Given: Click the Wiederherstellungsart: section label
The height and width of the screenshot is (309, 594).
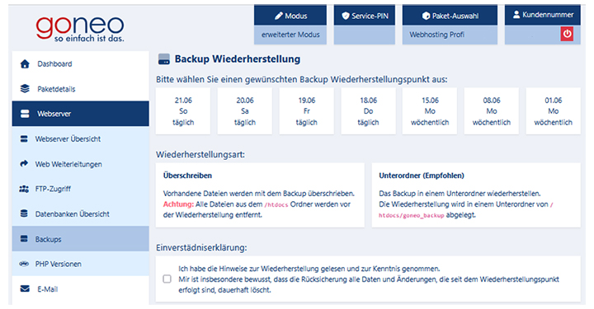Looking at the screenshot, I should coord(200,154).
